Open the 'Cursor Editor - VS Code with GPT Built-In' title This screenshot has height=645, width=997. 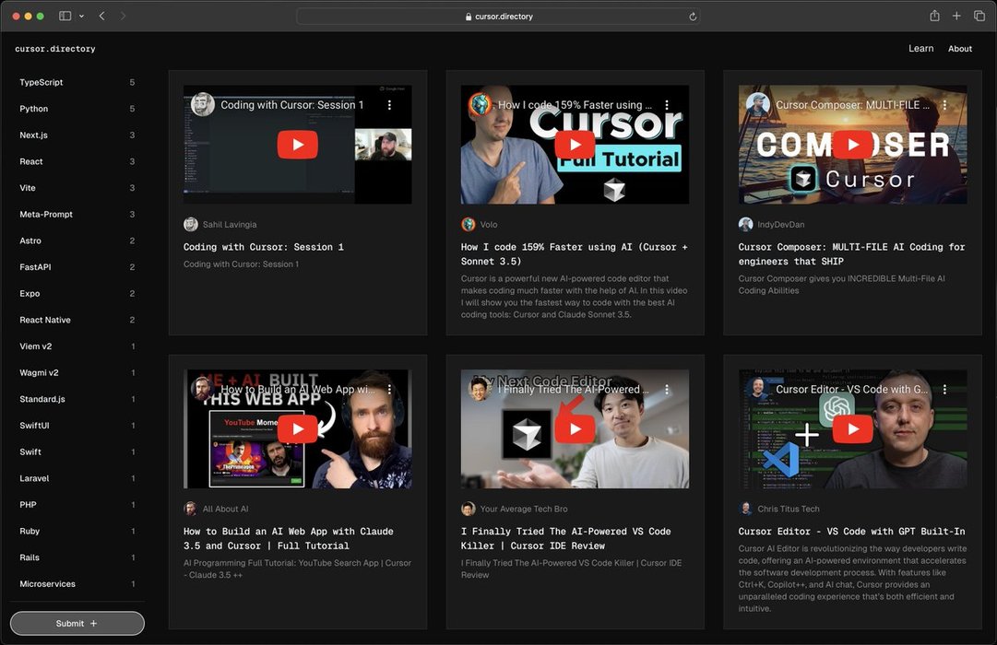tap(851, 532)
